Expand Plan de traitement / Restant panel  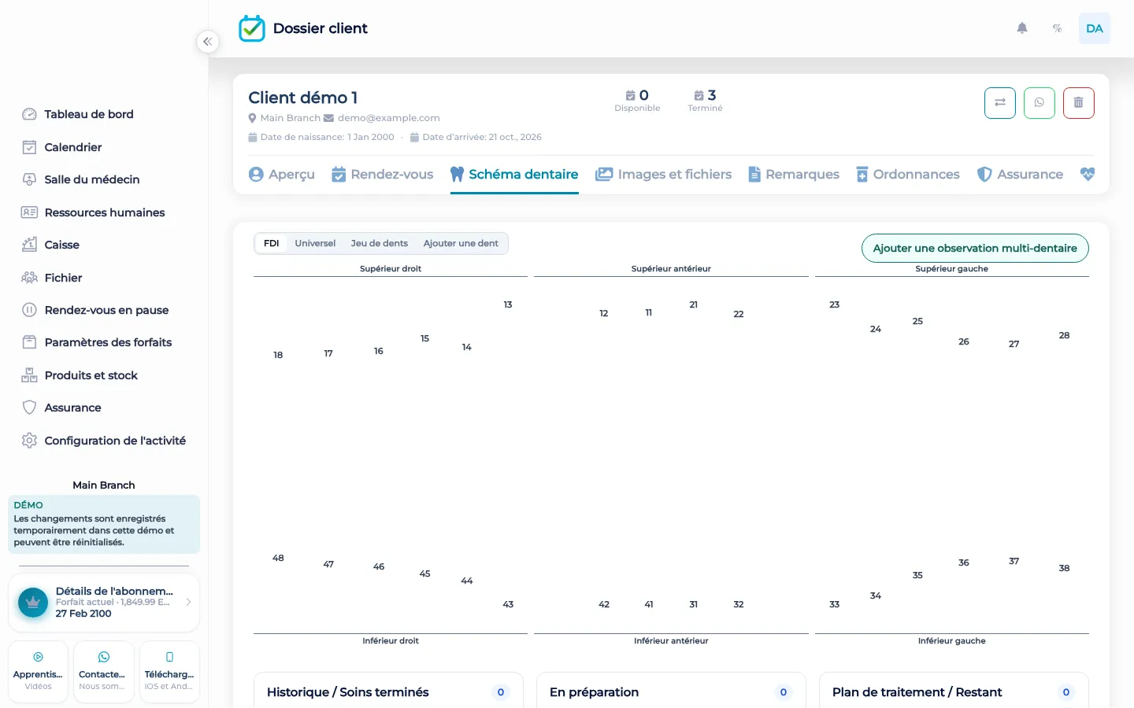point(954,691)
